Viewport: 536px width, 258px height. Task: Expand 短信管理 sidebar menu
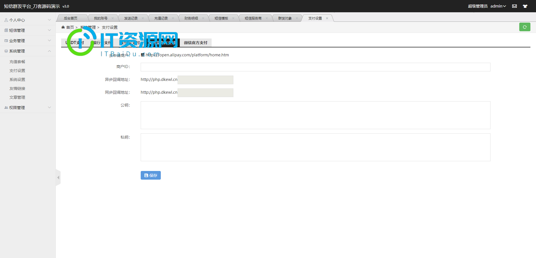coord(28,30)
